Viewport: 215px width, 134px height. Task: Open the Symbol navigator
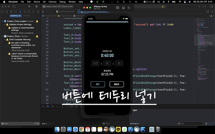pos(11,12)
